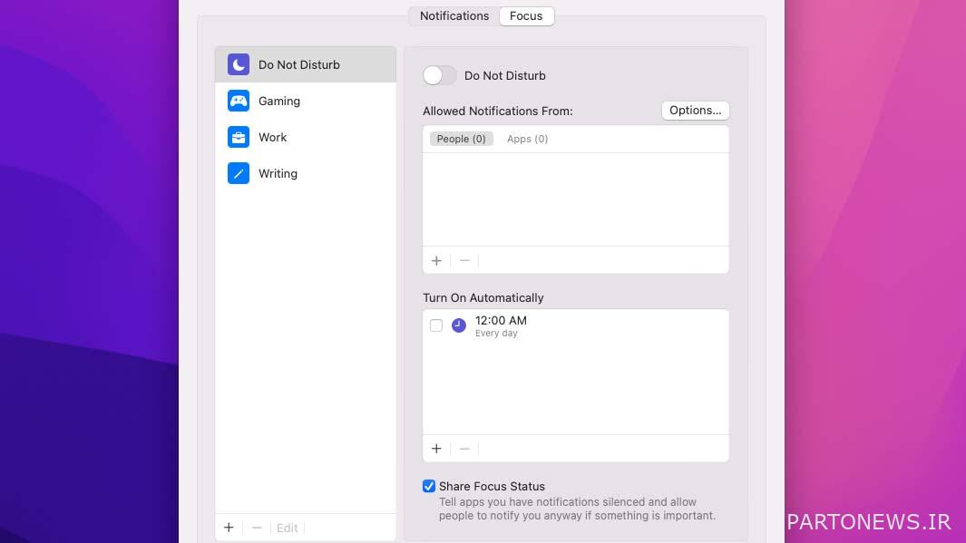
Task: Enable the 12:00 AM schedule checkbox
Action: (x=436, y=325)
